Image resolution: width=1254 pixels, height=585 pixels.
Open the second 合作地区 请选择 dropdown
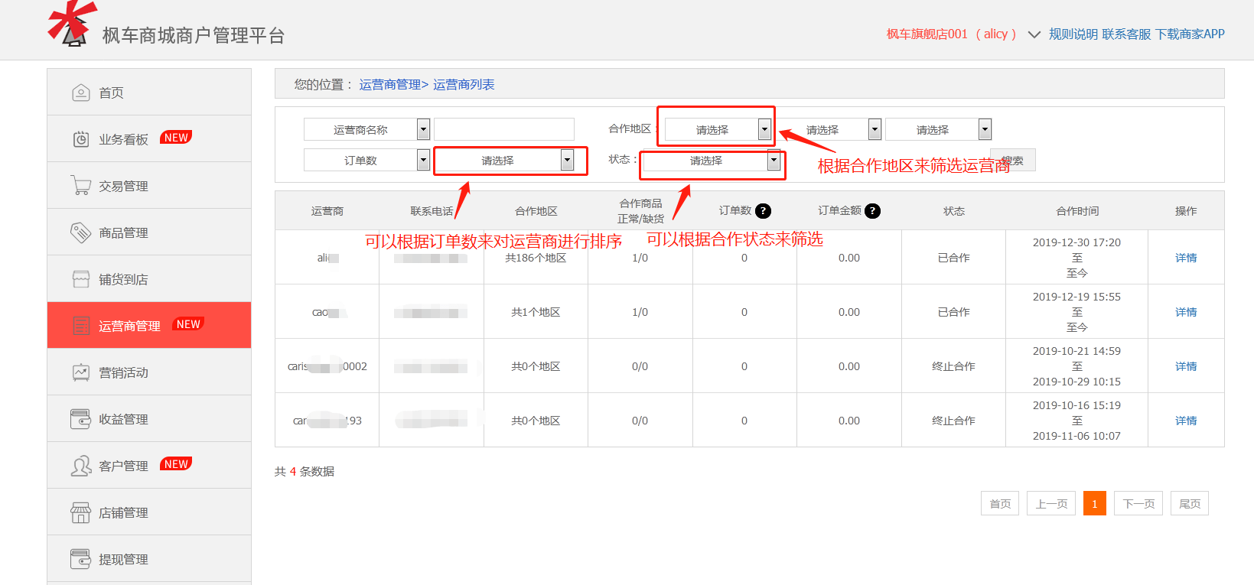click(x=829, y=129)
